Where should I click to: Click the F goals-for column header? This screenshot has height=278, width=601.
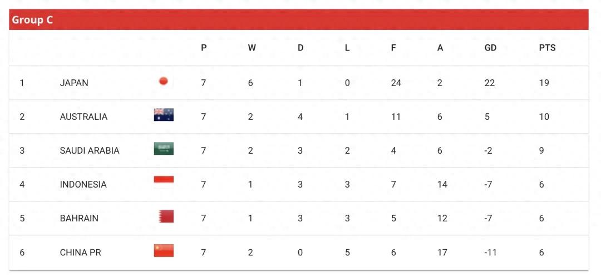393,48
